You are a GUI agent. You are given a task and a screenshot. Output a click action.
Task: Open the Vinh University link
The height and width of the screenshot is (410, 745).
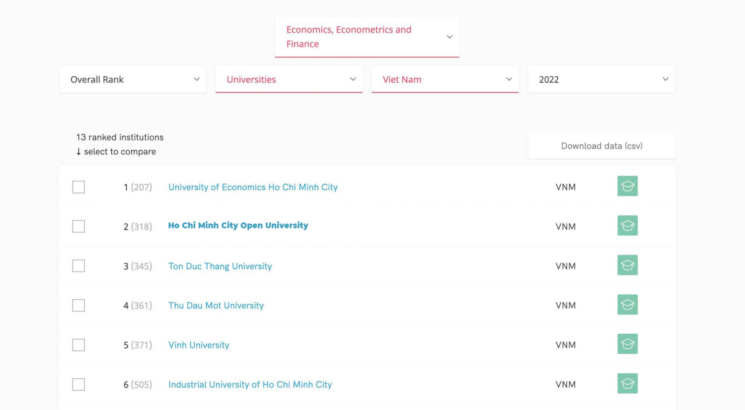coord(199,345)
